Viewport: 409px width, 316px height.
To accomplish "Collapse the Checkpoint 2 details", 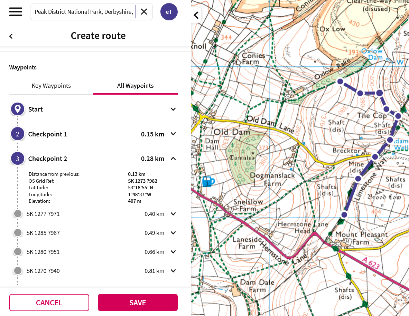I will pos(173,159).
